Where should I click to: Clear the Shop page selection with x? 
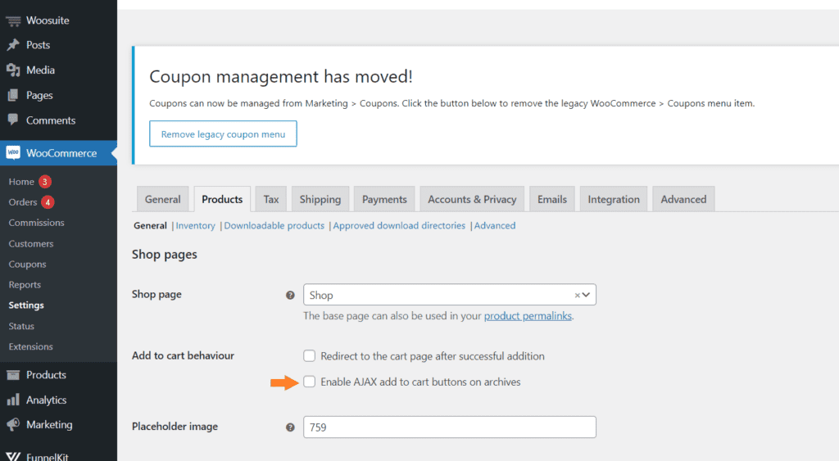[x=578, y=296]
